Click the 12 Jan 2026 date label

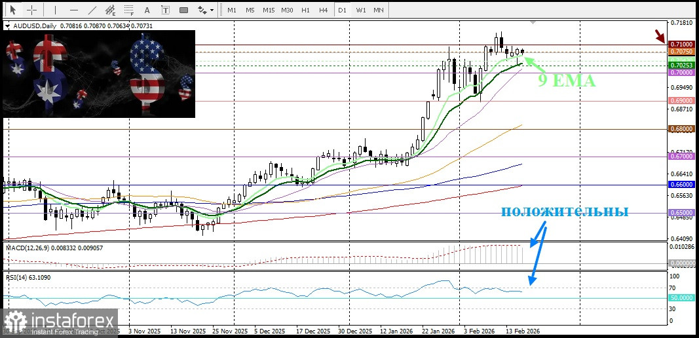click(396, 331)
